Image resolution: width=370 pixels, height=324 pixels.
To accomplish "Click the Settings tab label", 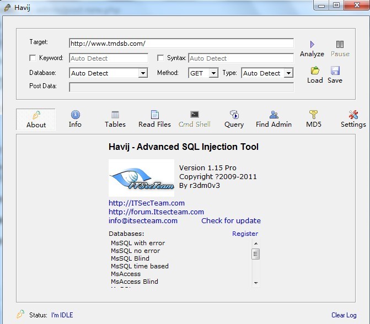I will point(353,125).
